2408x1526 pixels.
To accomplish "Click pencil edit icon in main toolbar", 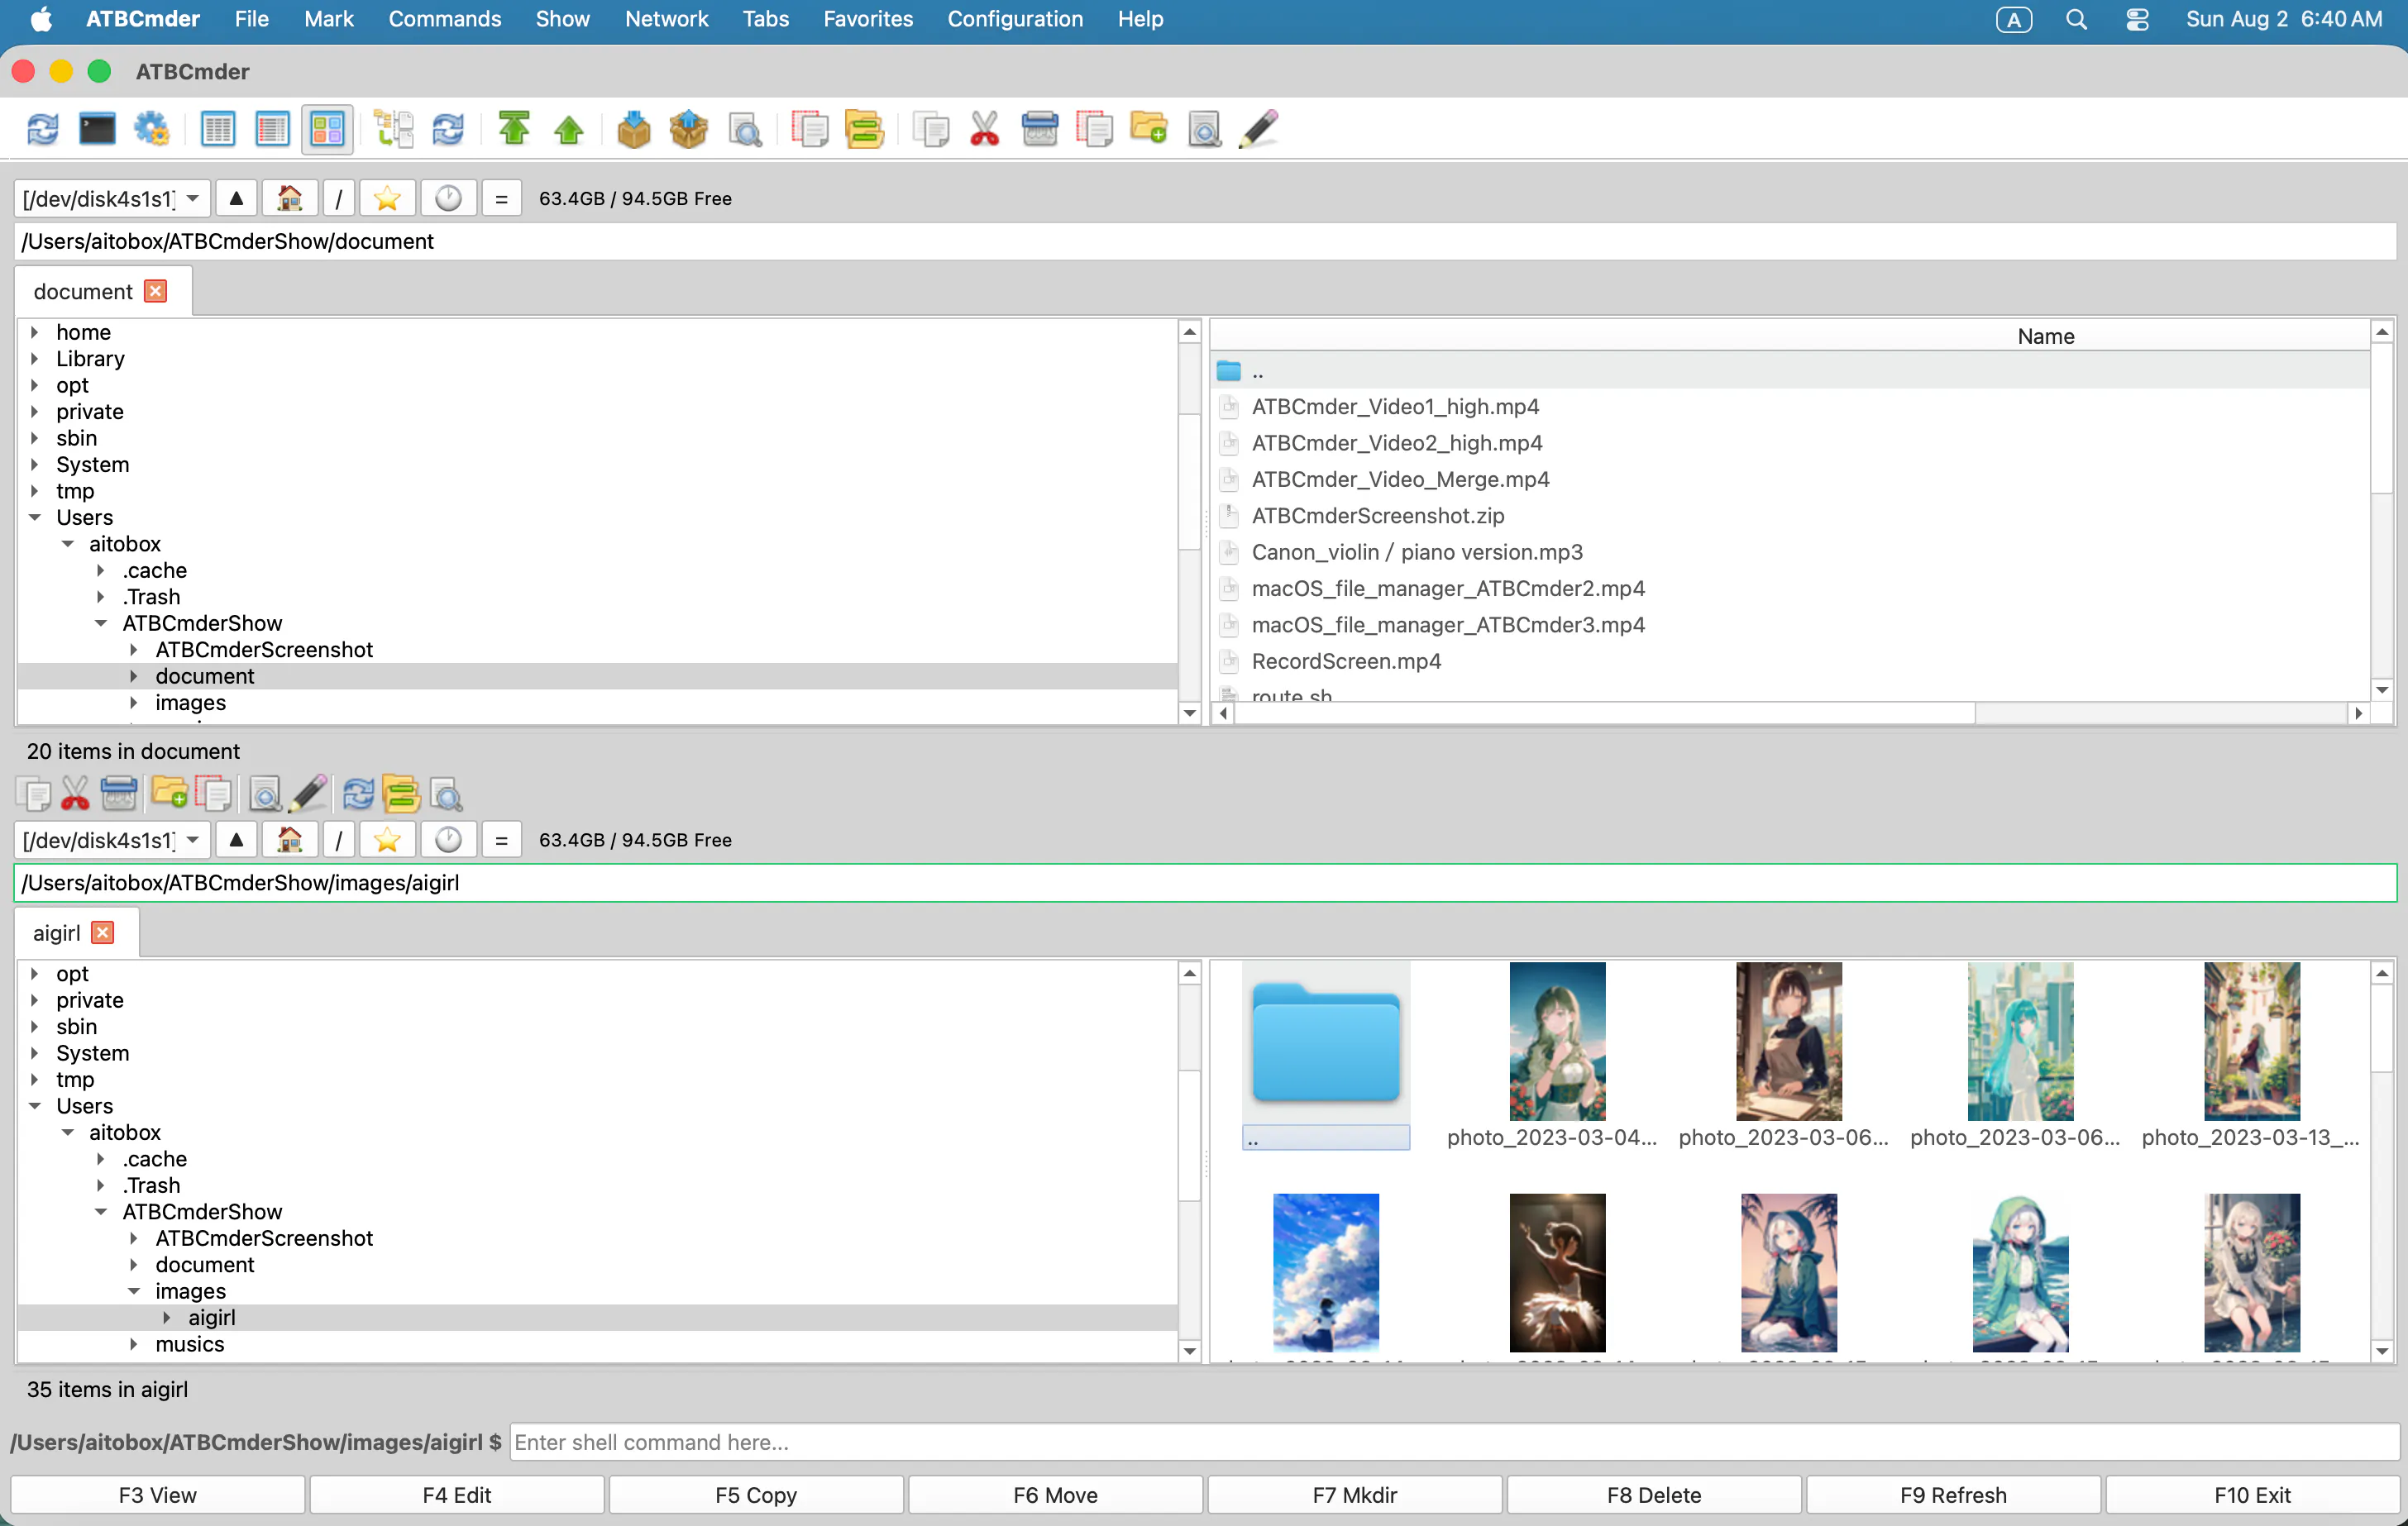I will click(x=1259, y=129).
